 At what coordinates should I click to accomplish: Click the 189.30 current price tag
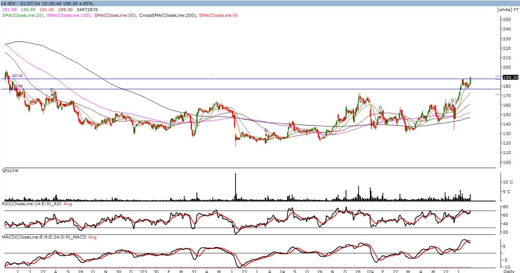pyautogui.click(x=510, y=77)
